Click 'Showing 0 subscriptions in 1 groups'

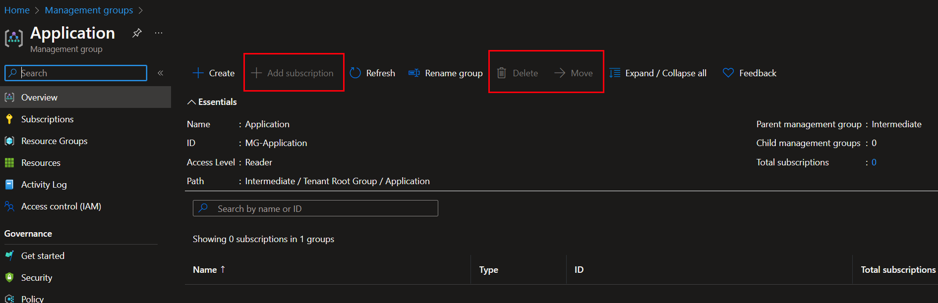point(263,239)
